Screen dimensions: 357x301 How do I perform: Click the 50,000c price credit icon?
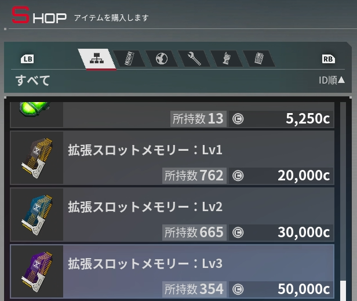(238, 289)
